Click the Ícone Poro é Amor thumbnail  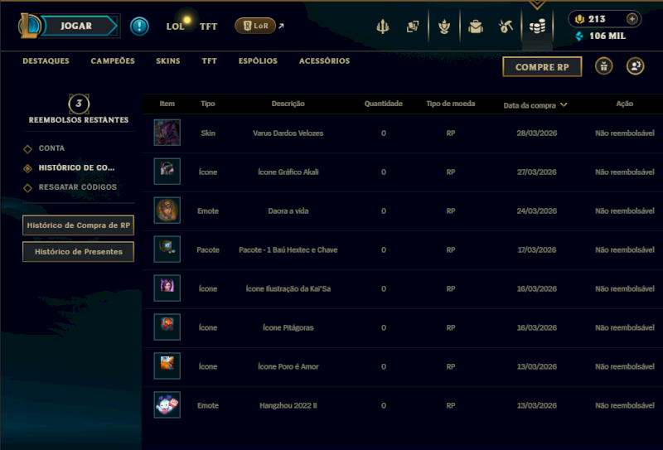[x=167, y=365]
